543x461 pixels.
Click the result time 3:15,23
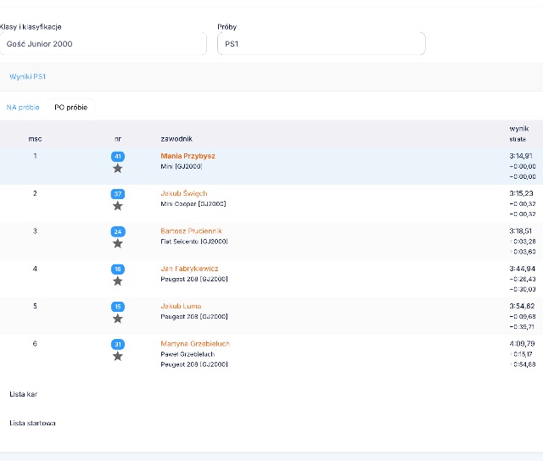coord(521,193)
